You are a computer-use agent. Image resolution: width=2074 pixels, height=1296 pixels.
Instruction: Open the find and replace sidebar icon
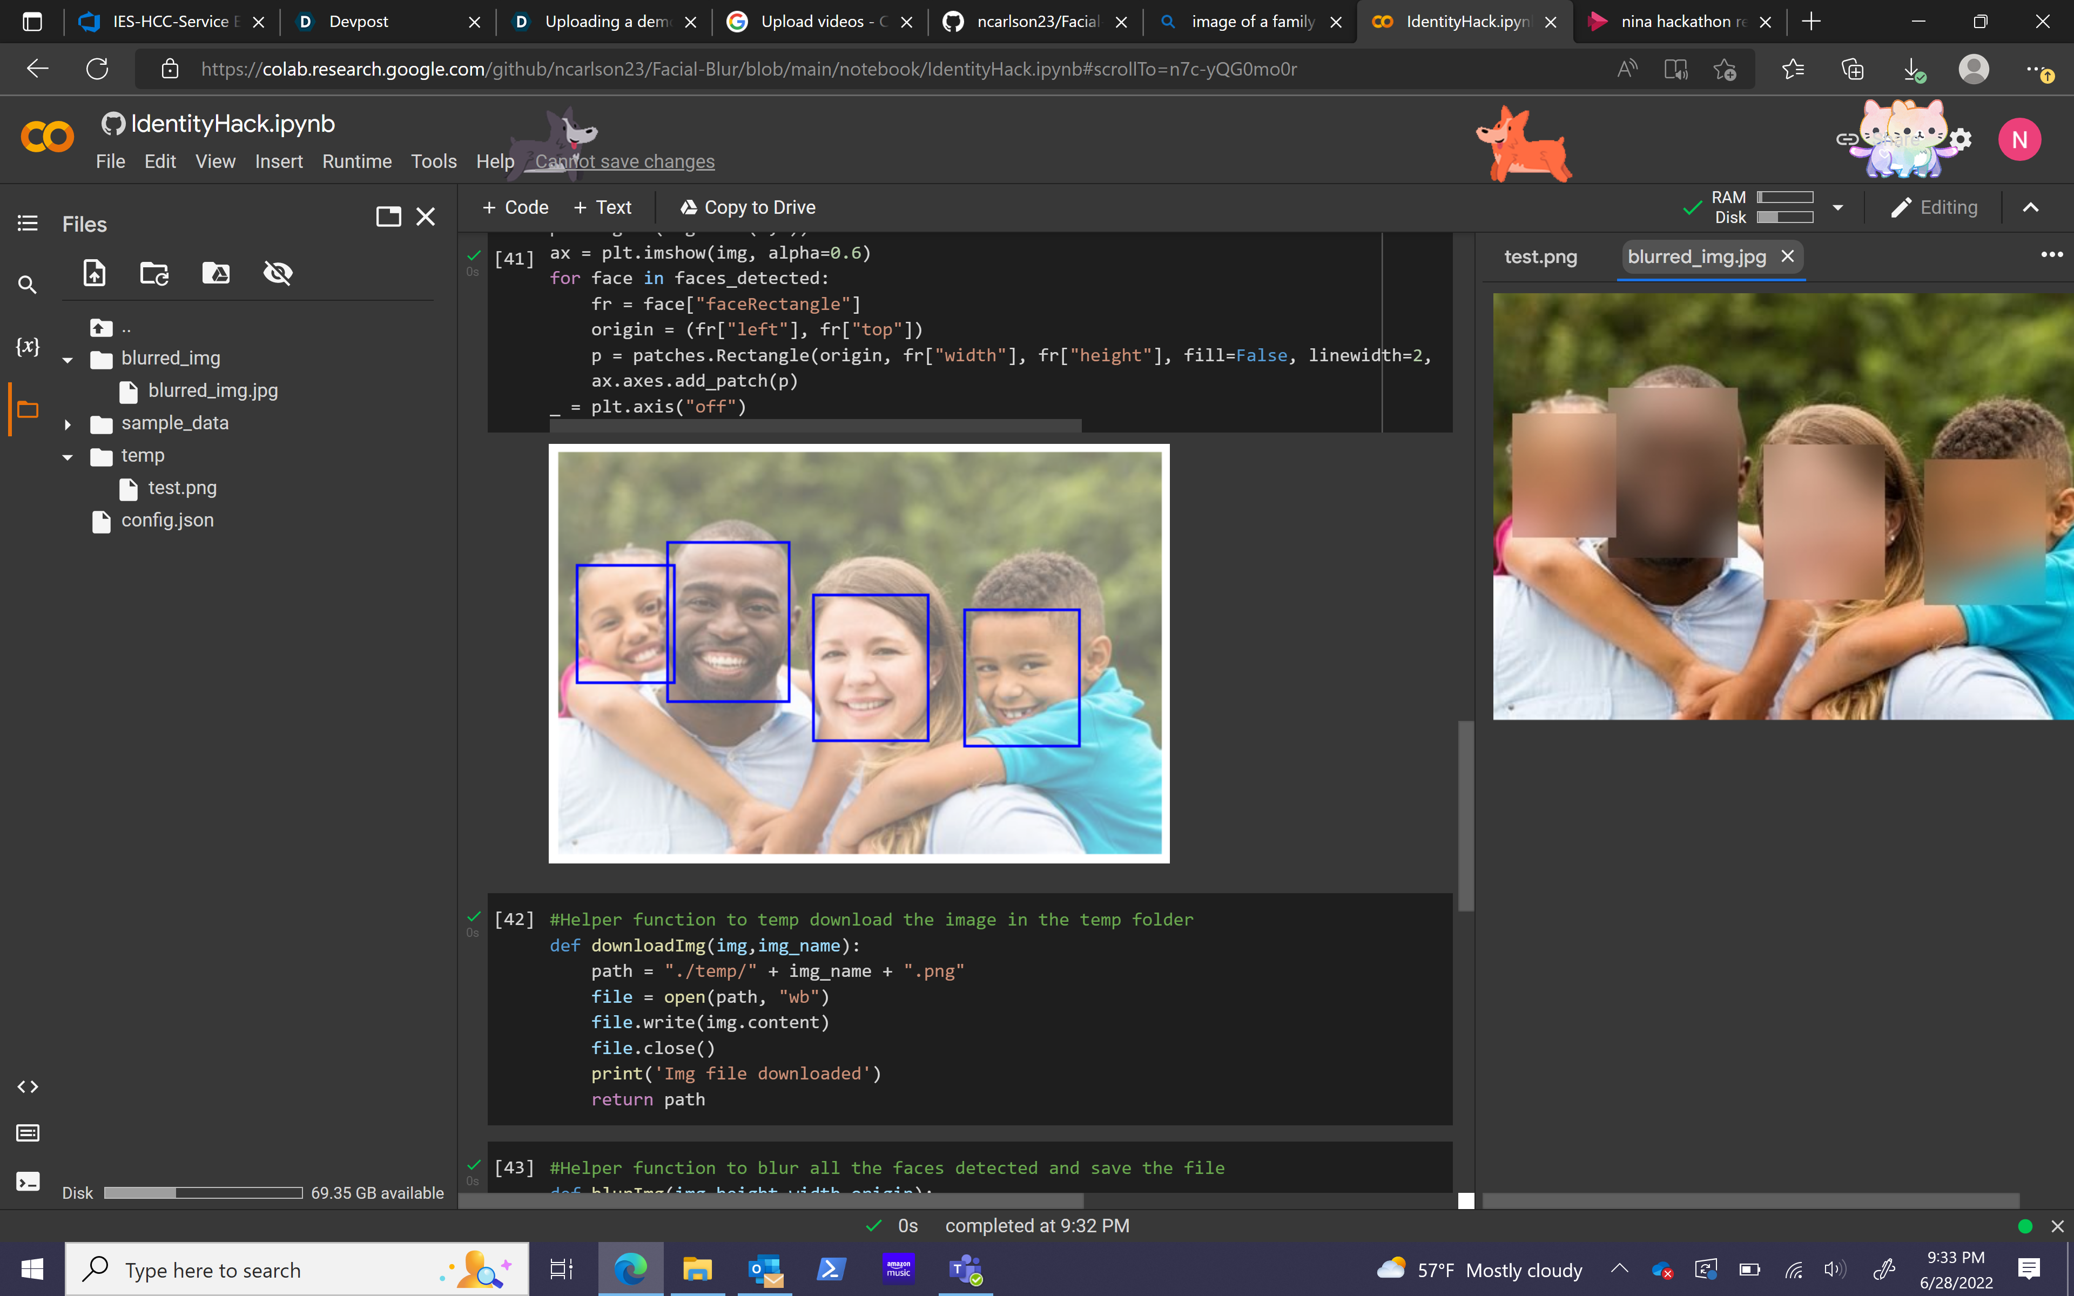[x=28, y=285]
